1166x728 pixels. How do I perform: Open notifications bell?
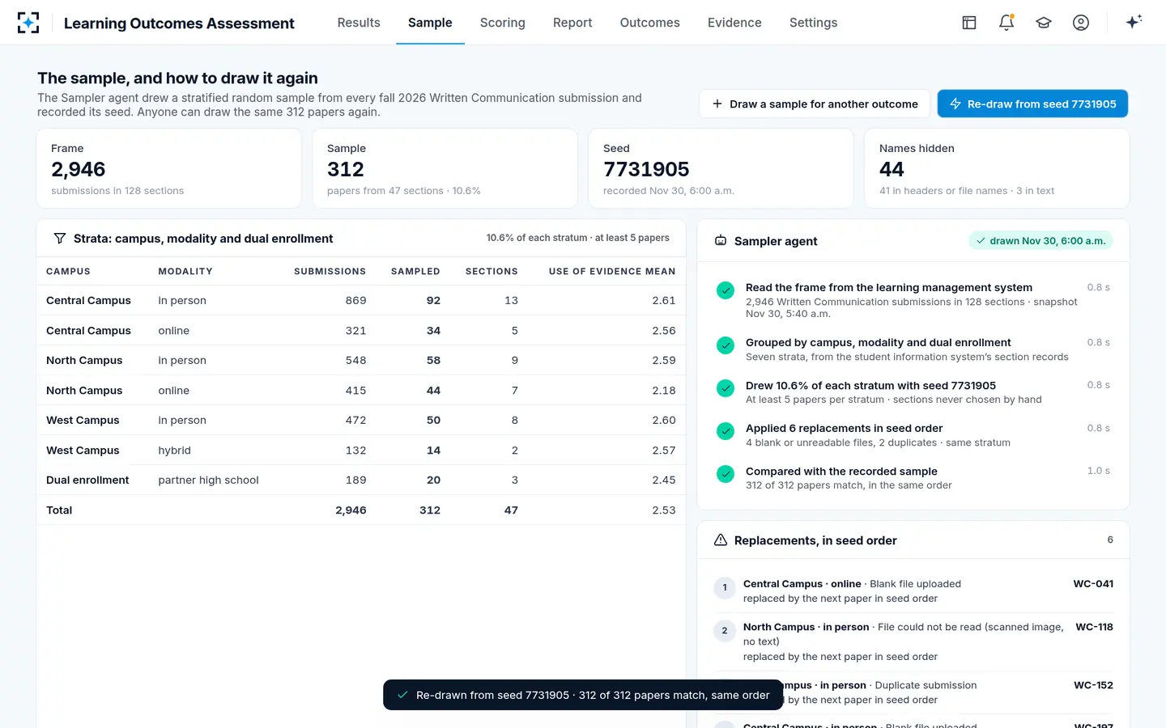(1006, 23)
